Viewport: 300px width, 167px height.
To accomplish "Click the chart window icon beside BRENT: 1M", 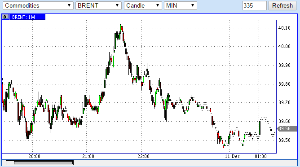I will (5, 17).
